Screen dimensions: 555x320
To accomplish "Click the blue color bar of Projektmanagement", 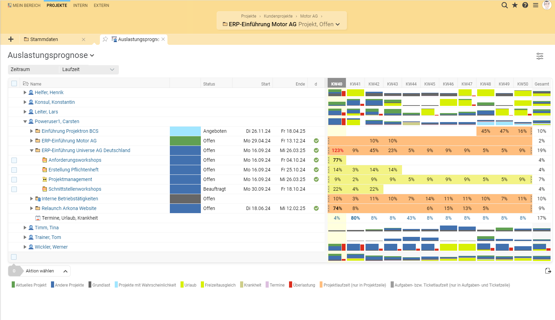I will pyautogui.click(x=185, y=179).
